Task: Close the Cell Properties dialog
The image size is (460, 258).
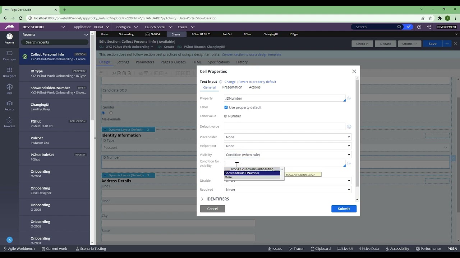Action: (354, 71)
